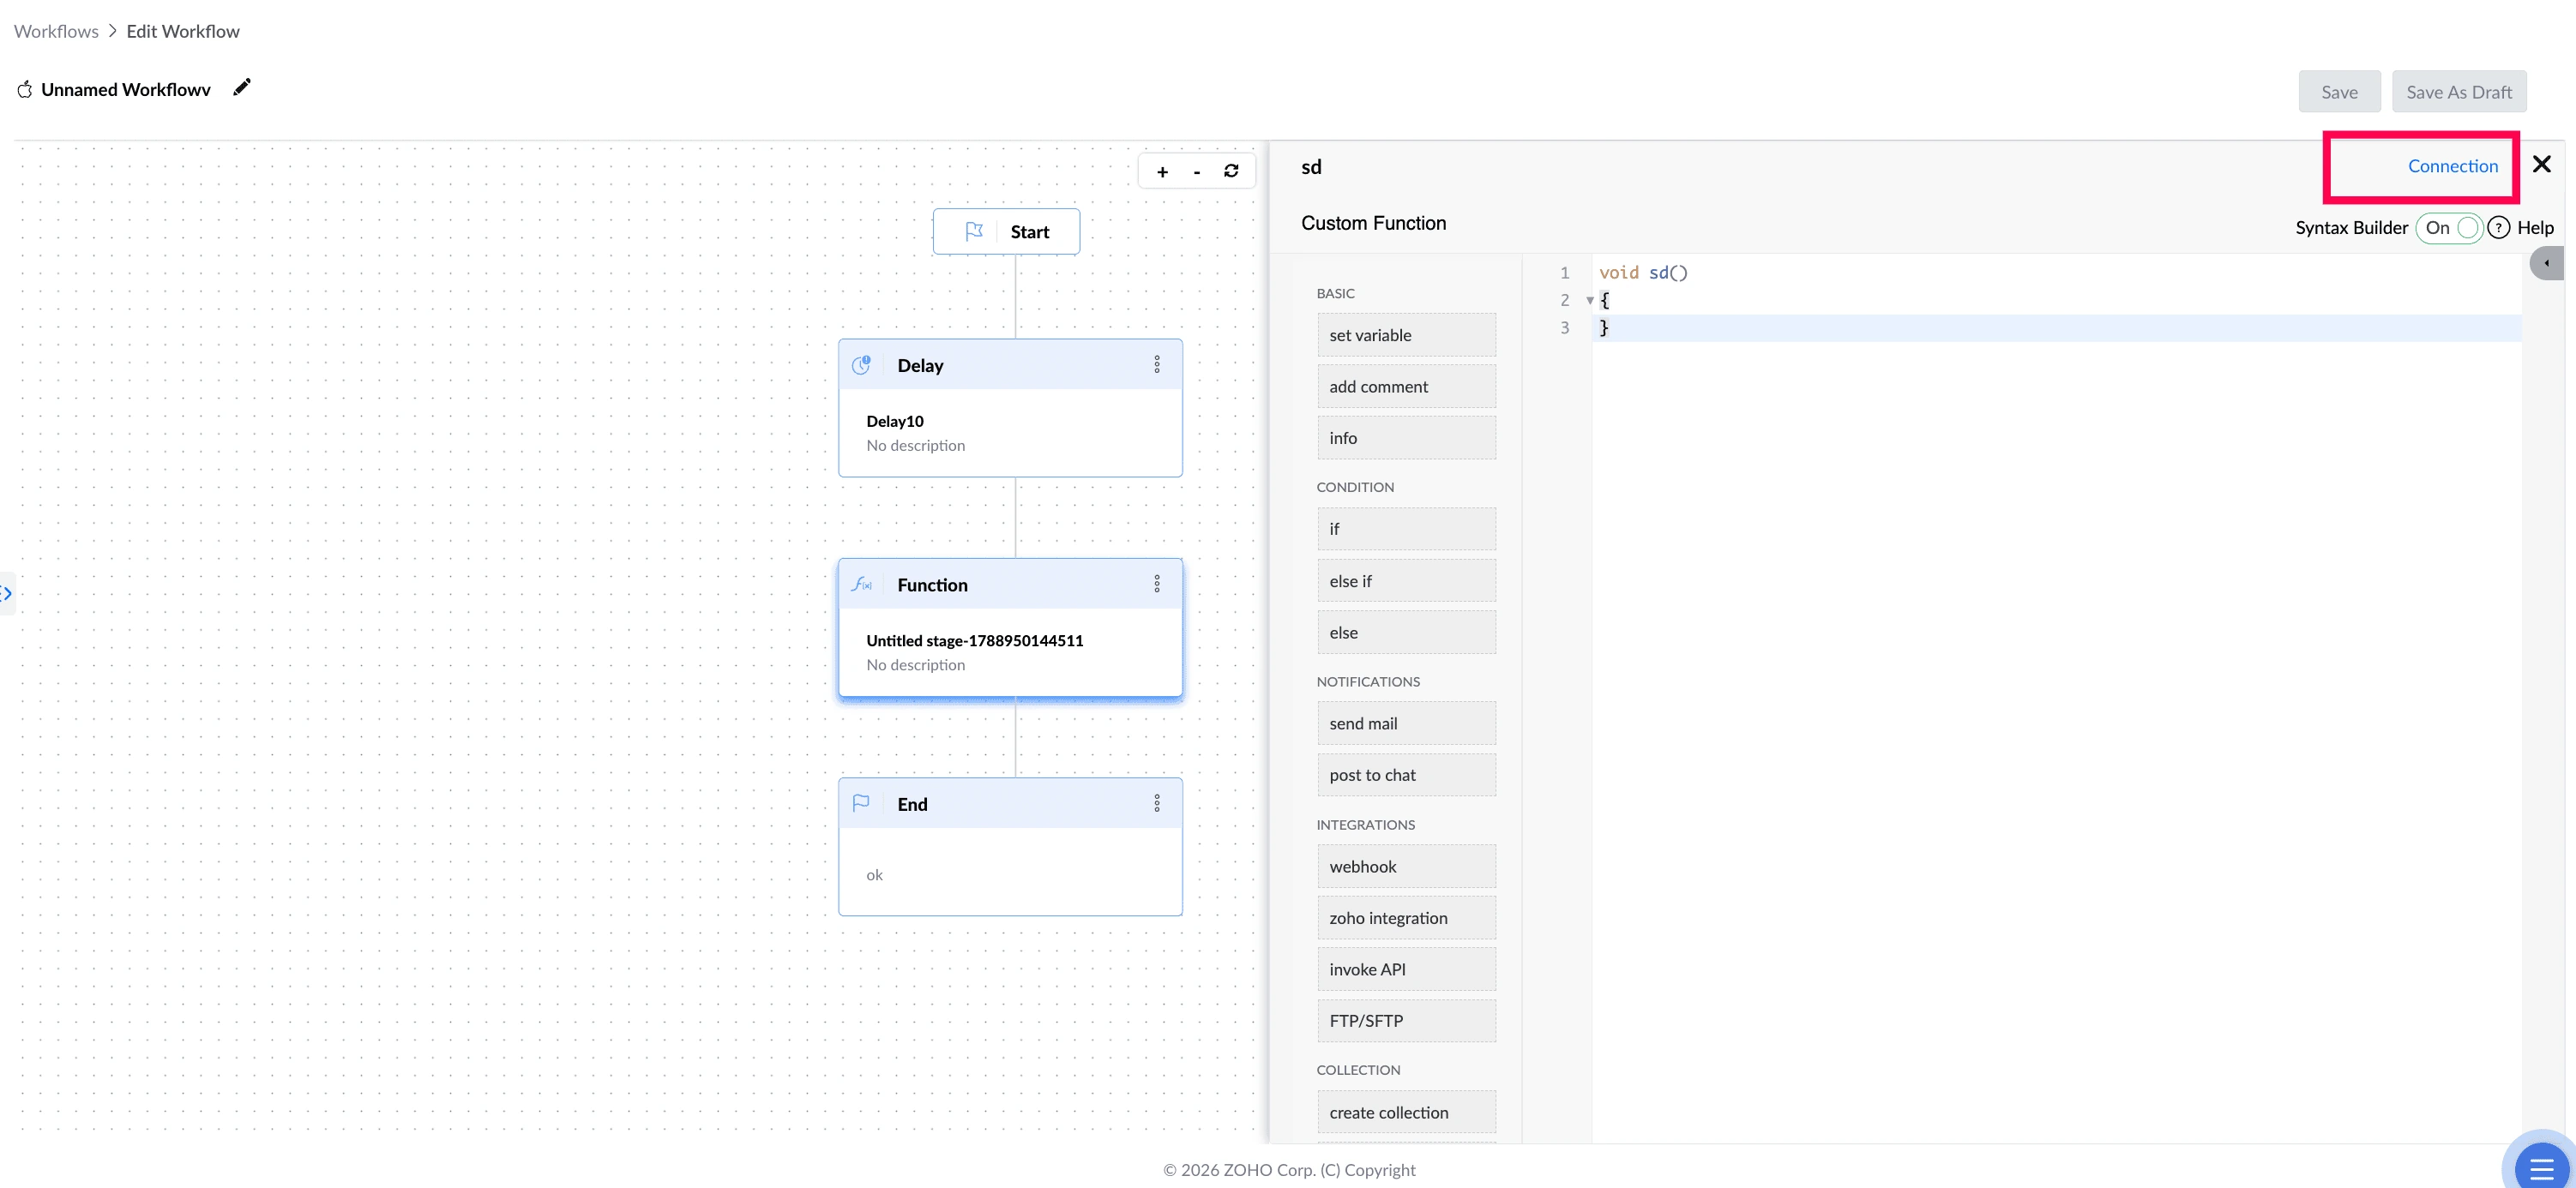Screen dimensions: 2576x1188
Task: Close the sd function panel
Action: (x=2541, y=165)
